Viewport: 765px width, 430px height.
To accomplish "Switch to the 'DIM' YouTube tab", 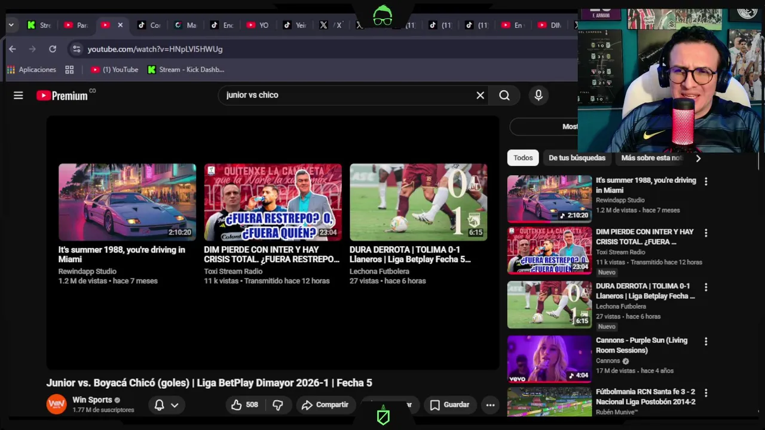I will click(x=550, y=25).
